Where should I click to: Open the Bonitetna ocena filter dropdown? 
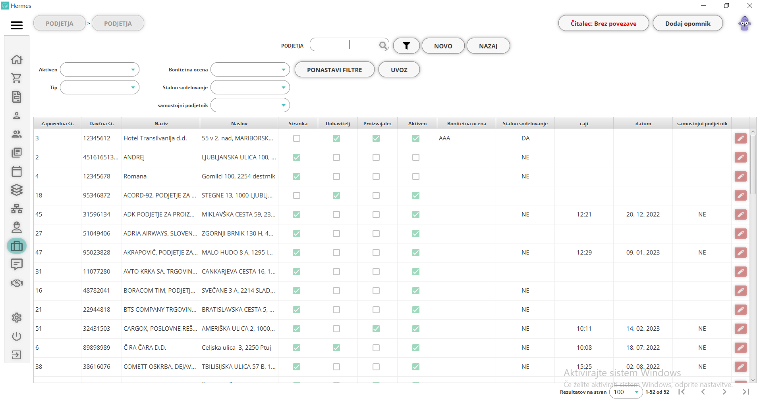click(250, 70)
